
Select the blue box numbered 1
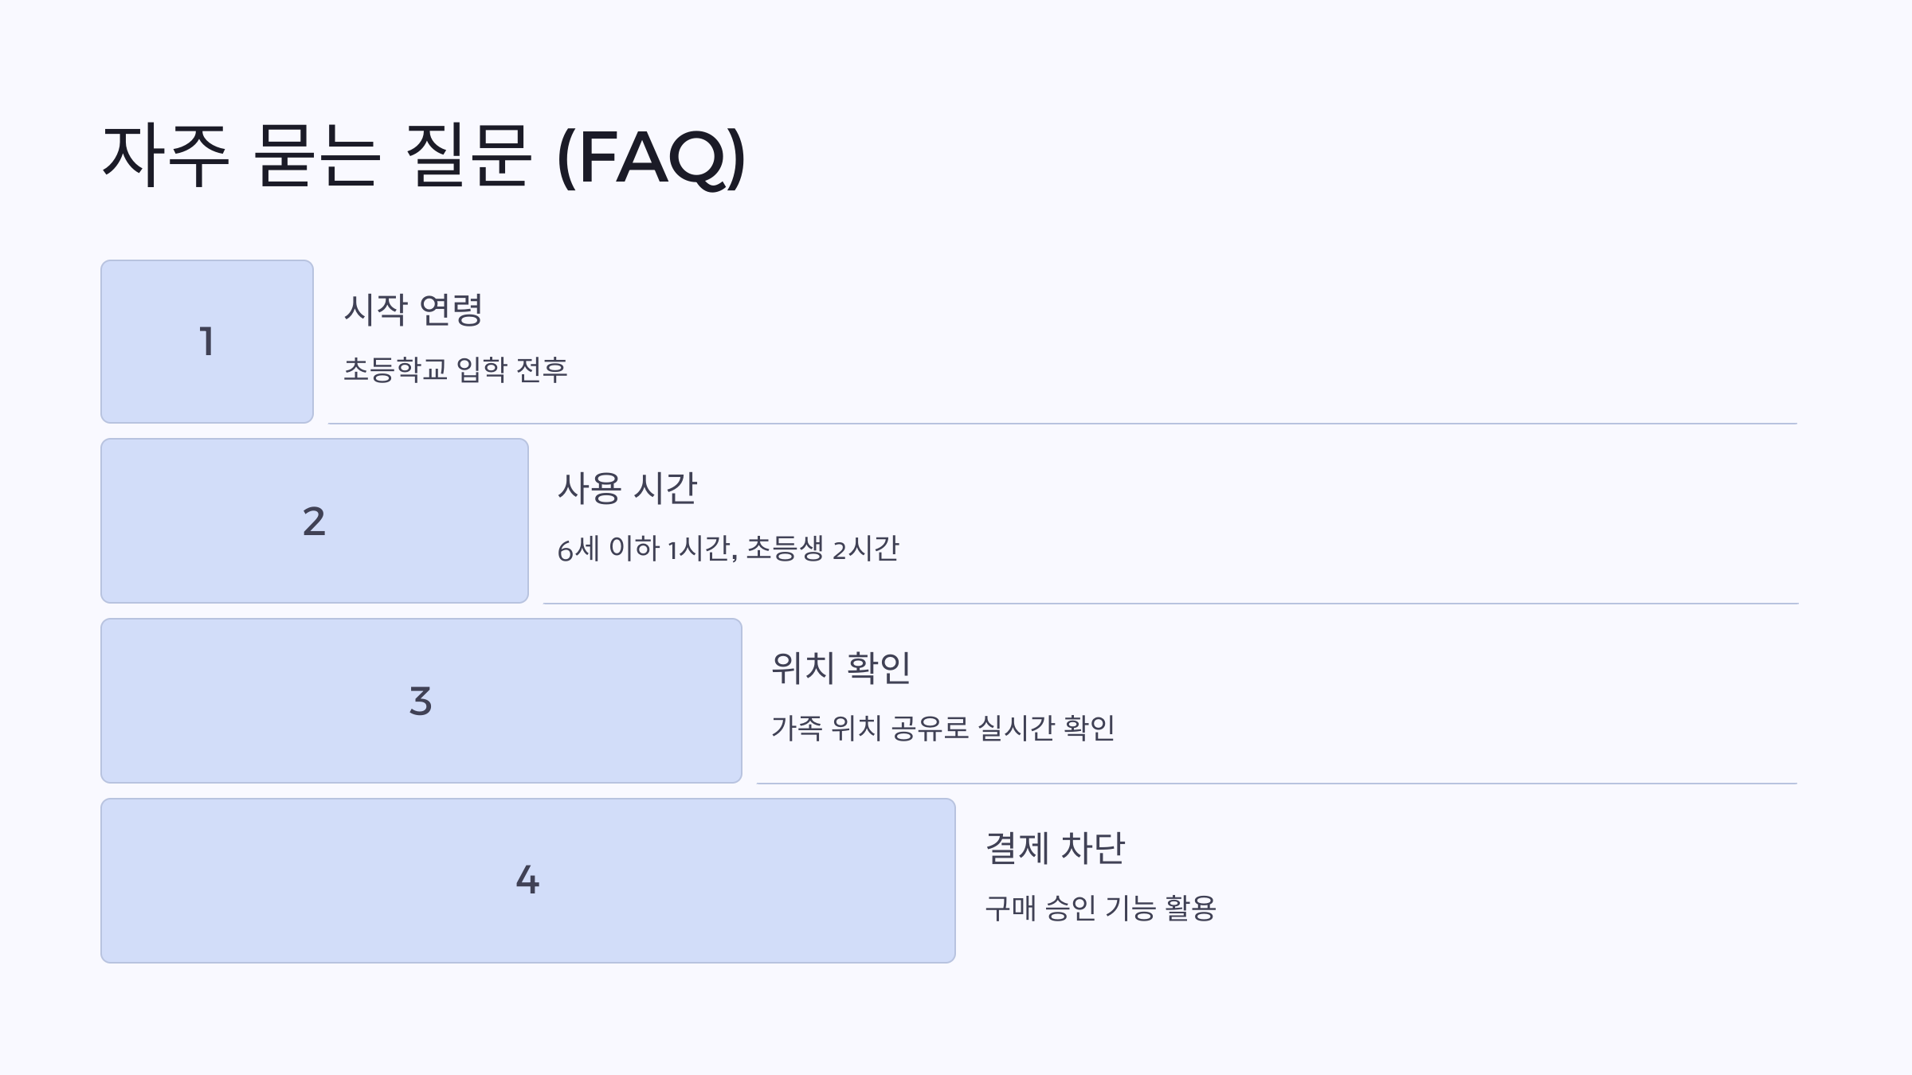pyautogui.click(x=207, y=342)
